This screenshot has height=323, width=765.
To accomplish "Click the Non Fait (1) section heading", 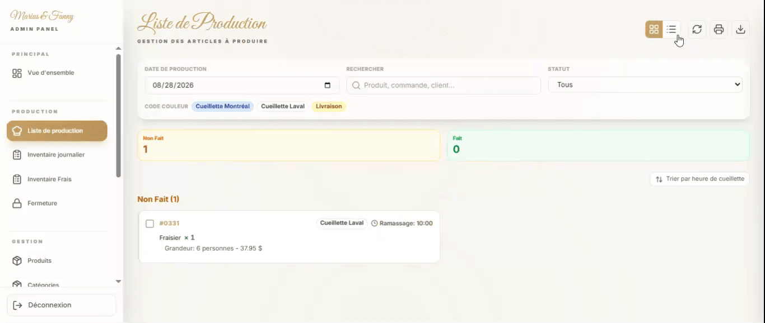I will click(x=158, y=199).
